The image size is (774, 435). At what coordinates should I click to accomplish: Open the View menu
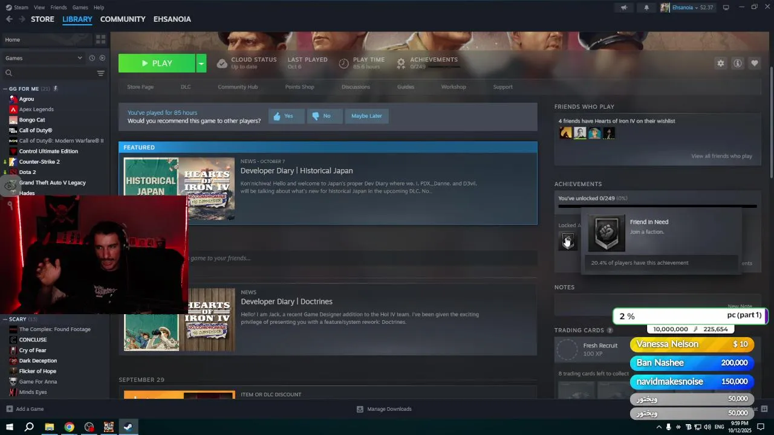[x=39, y=7]
